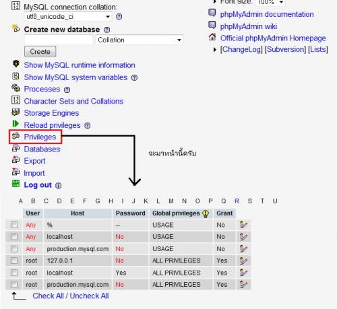
Task: Click the new database name input field
Action: pyautogui.click(x=59, y=40)
